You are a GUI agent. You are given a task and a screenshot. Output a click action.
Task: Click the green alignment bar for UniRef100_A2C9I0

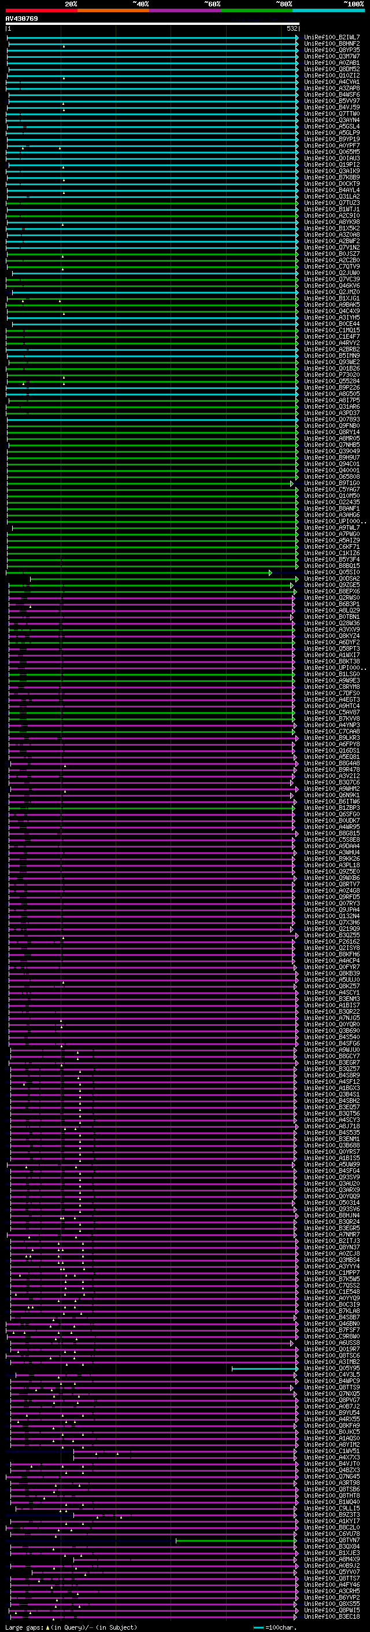coord(153,216)
